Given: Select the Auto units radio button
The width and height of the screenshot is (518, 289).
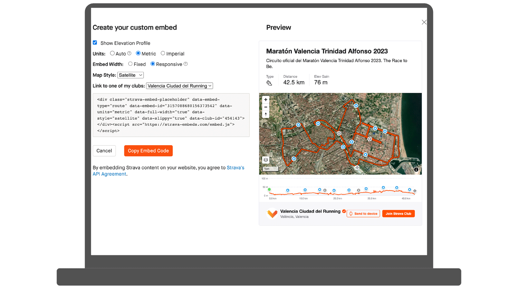Looking at the screenshot, I should [x=112, y=53].
